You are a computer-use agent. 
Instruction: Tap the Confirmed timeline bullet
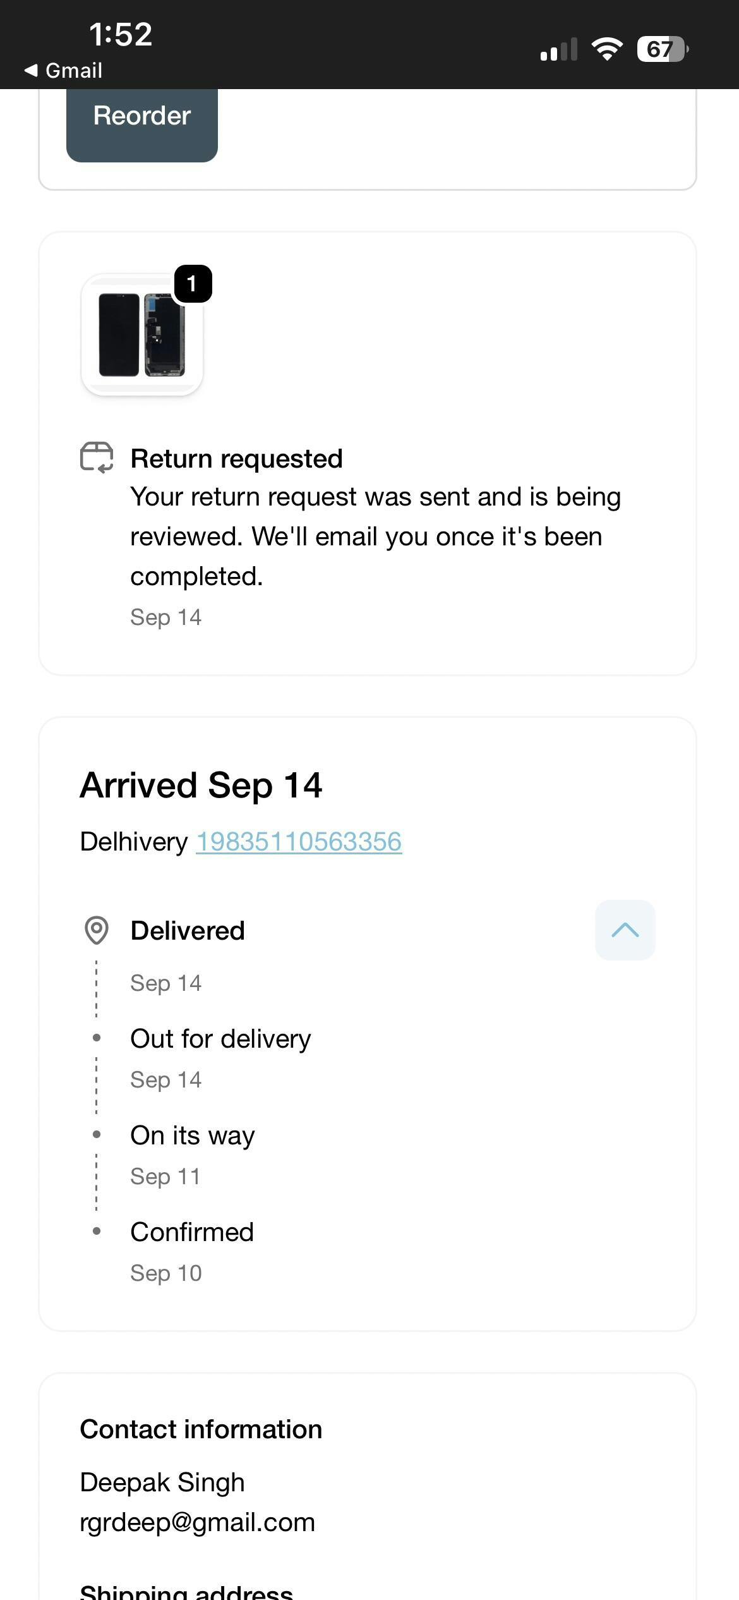point(97,1231)
